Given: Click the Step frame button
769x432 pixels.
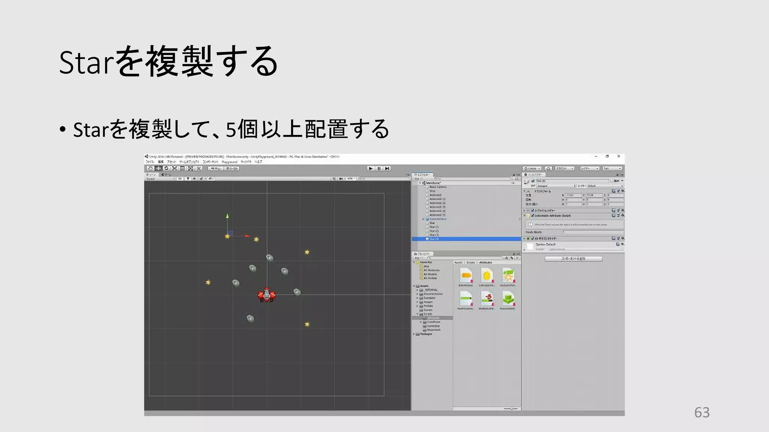Looking at the screenshot, I should click(x=387, y=168).
